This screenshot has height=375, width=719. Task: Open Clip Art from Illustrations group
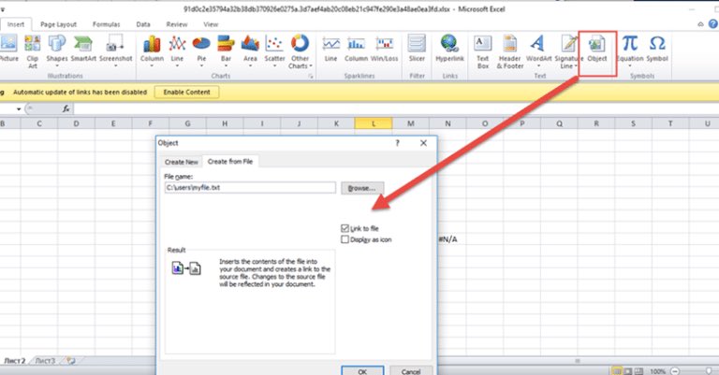click(x=32, y=51)
